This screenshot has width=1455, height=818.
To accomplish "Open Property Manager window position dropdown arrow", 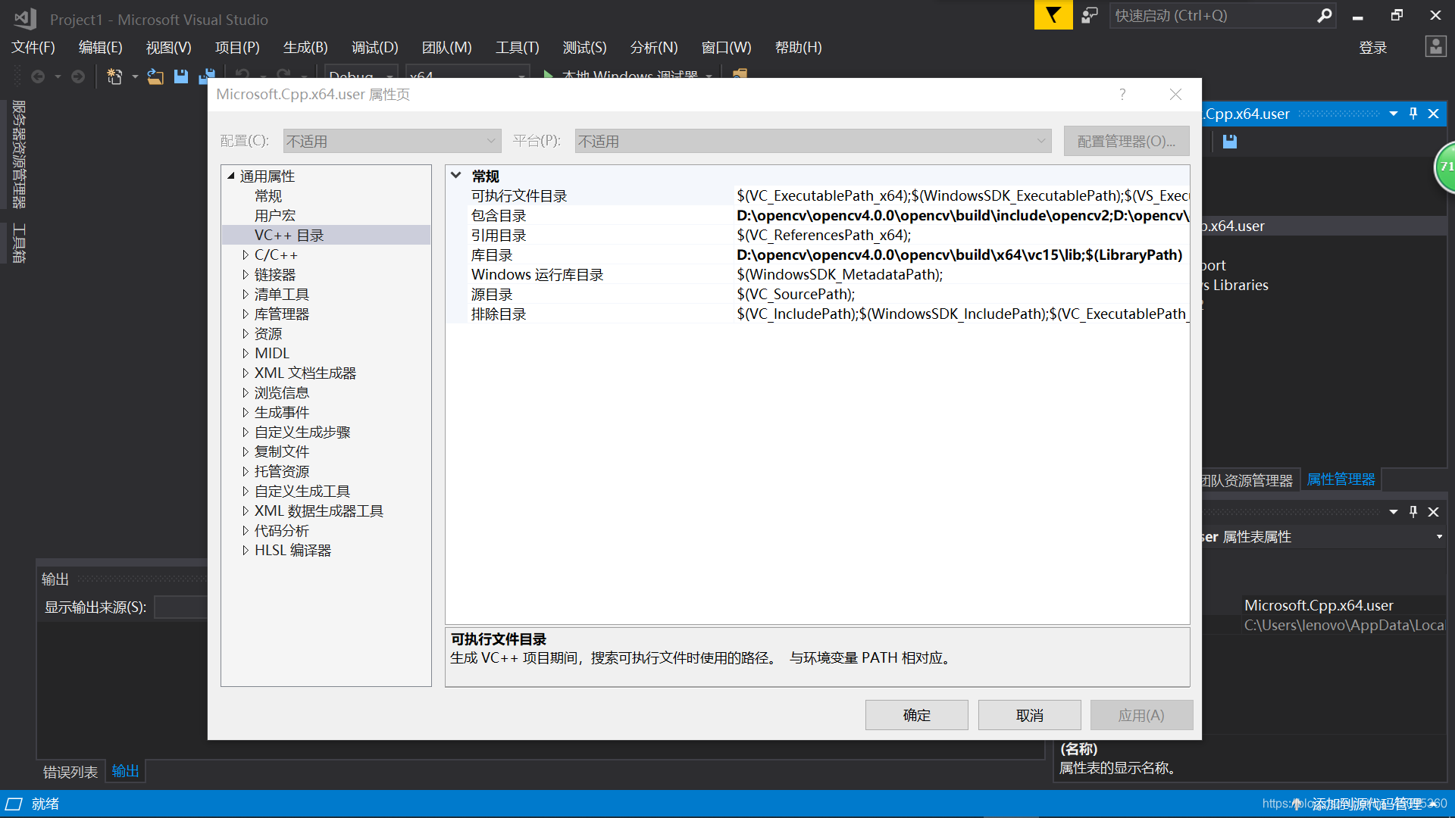I will point(1394,114).
